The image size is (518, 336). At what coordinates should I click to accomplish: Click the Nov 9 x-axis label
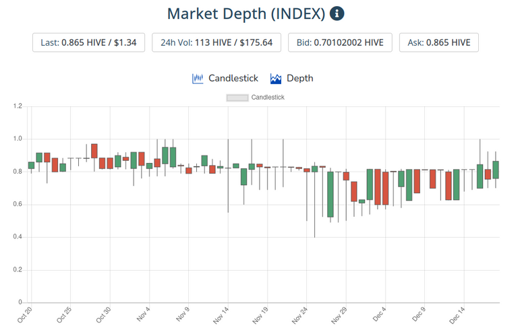click(x=183, y=314)
